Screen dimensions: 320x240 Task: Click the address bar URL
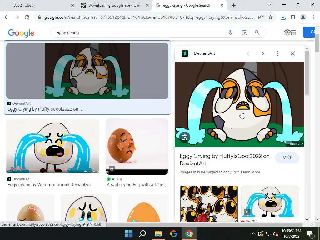pyautogui.click(x=149, y=17)
